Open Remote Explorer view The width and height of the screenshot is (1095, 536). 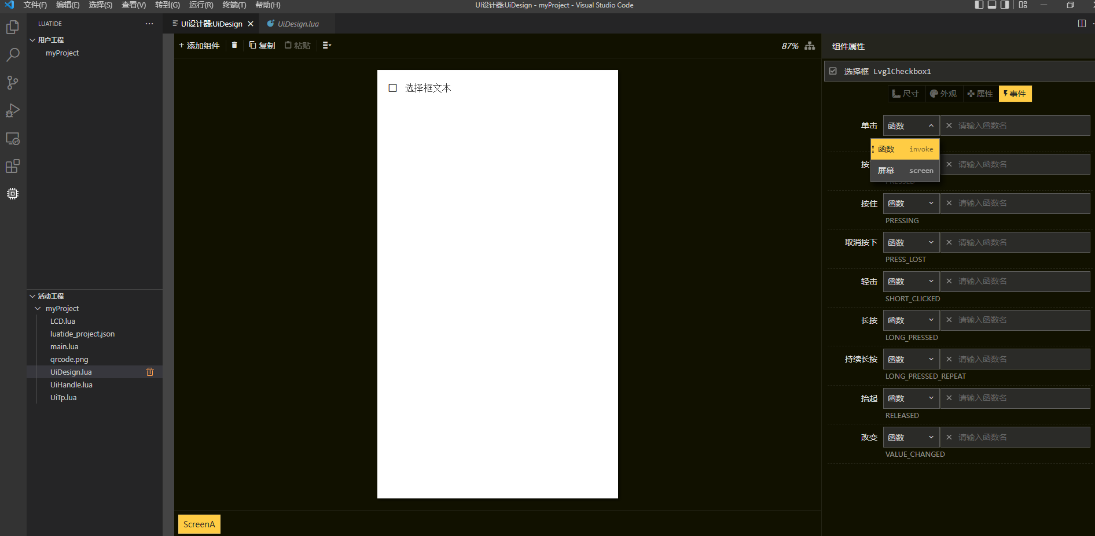[x=13, y=139]
